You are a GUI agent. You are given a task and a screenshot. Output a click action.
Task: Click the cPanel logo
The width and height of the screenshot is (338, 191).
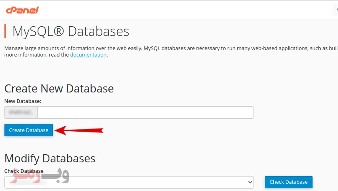(x=22, y=10)
